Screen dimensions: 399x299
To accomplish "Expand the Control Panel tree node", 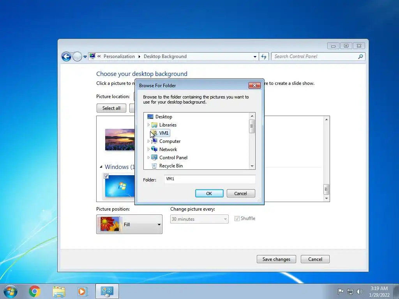I will 148,157.
